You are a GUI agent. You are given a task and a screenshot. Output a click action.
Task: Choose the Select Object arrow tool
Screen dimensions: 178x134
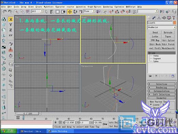[46, 12]
